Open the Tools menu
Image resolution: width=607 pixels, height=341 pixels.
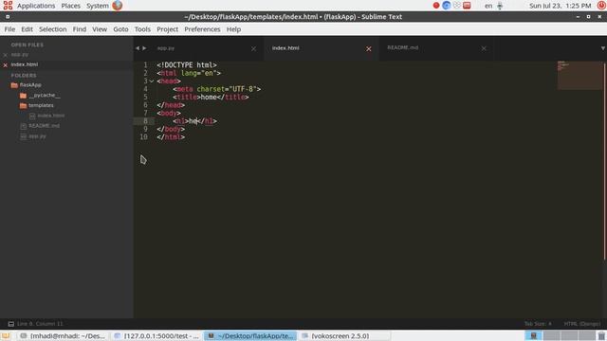pos(142,29)
